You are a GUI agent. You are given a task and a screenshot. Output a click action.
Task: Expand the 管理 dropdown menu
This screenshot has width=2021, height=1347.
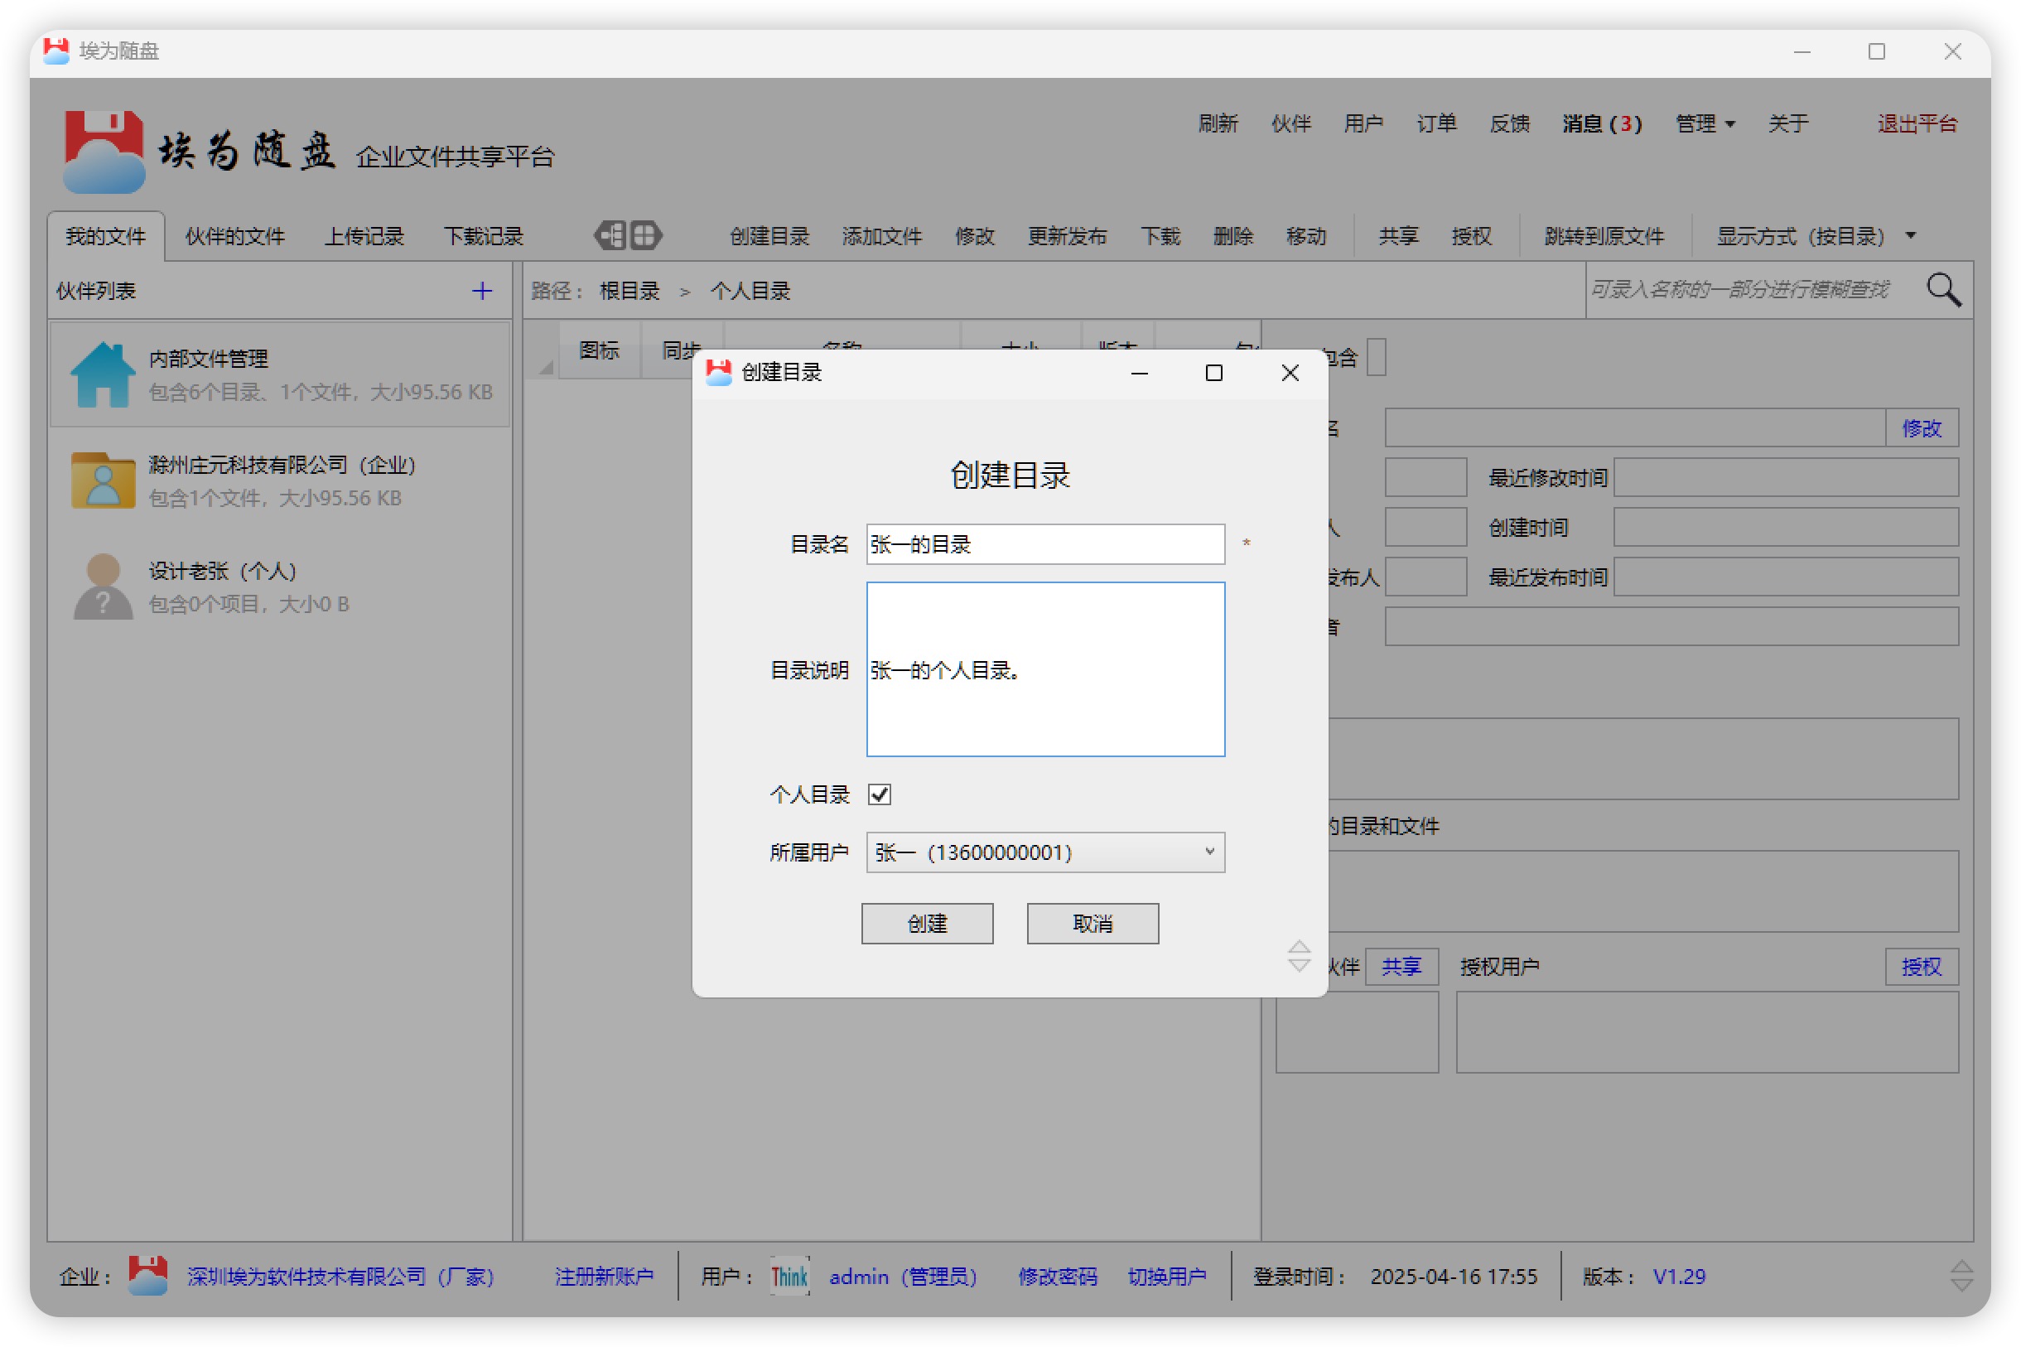1705,123
